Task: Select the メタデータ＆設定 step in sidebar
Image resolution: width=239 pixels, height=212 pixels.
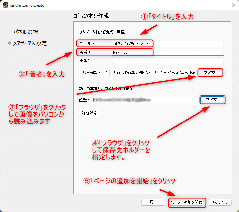Action: (30, 43)
